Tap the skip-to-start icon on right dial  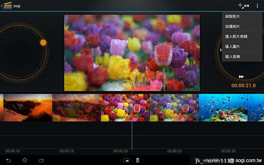point(221,50)
